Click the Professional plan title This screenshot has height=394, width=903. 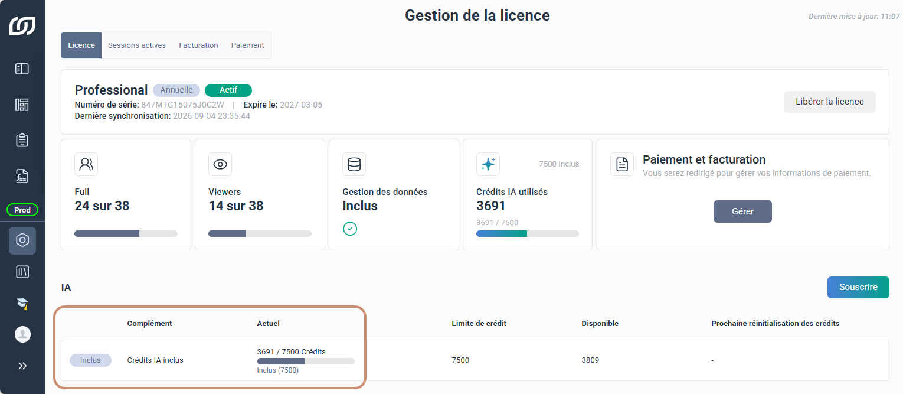111,90
